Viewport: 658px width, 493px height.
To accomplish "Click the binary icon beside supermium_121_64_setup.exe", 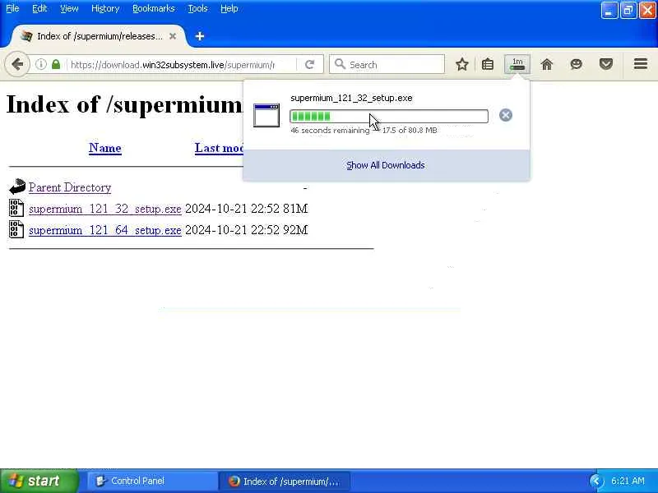I will coord(16,229).
